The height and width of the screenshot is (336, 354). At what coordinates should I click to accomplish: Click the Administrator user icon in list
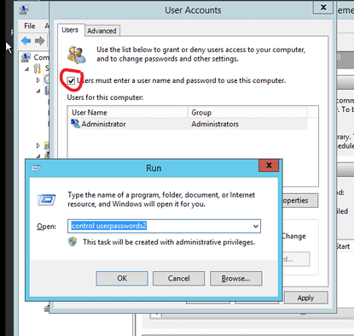[75, 124]
